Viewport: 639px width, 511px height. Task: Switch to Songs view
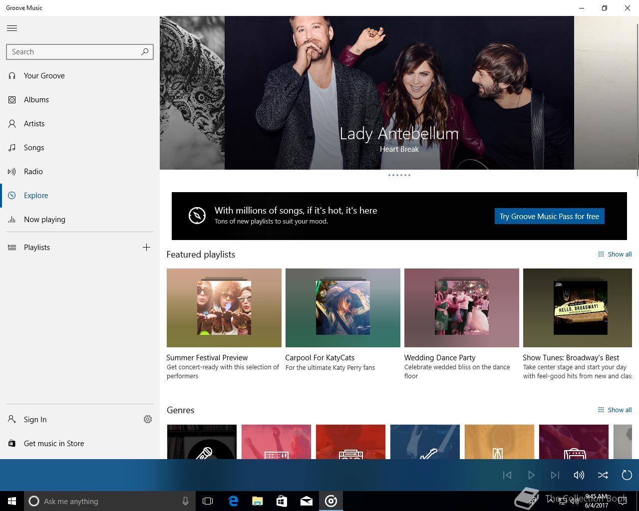click(80, 148)
